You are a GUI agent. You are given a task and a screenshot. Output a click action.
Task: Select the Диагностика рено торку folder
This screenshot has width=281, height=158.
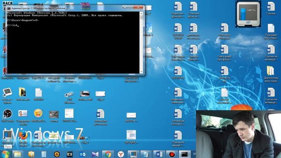(x=271, y=74)
